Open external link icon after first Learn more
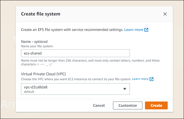The height and width of the screenshot is (119, 184). [146, 30]
